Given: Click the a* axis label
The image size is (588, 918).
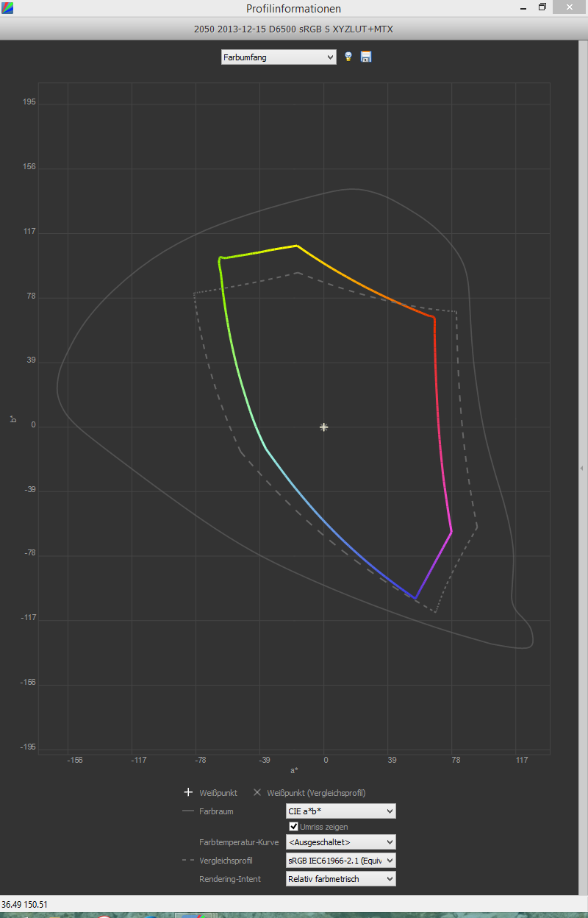Looking at the screenshot, I should coord(294,770).
